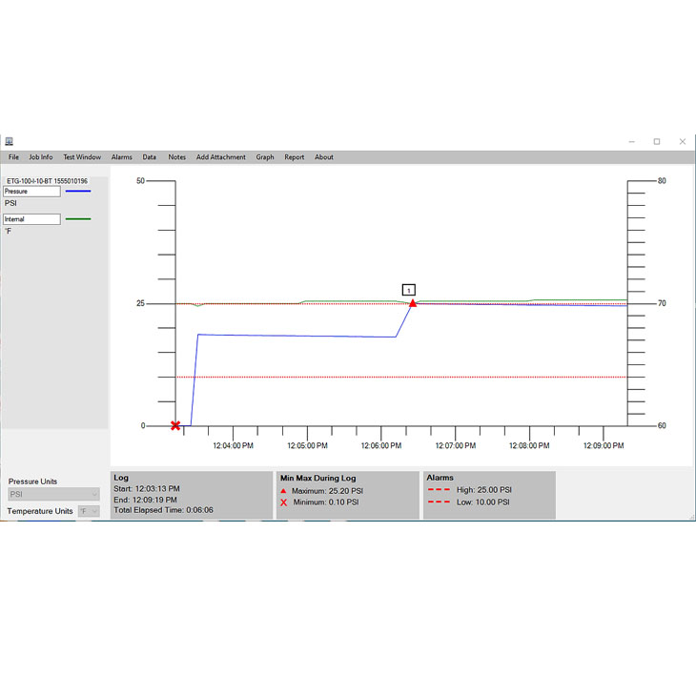Open the Temperature Units dropdown
The image size is (696, 696).
89,511
